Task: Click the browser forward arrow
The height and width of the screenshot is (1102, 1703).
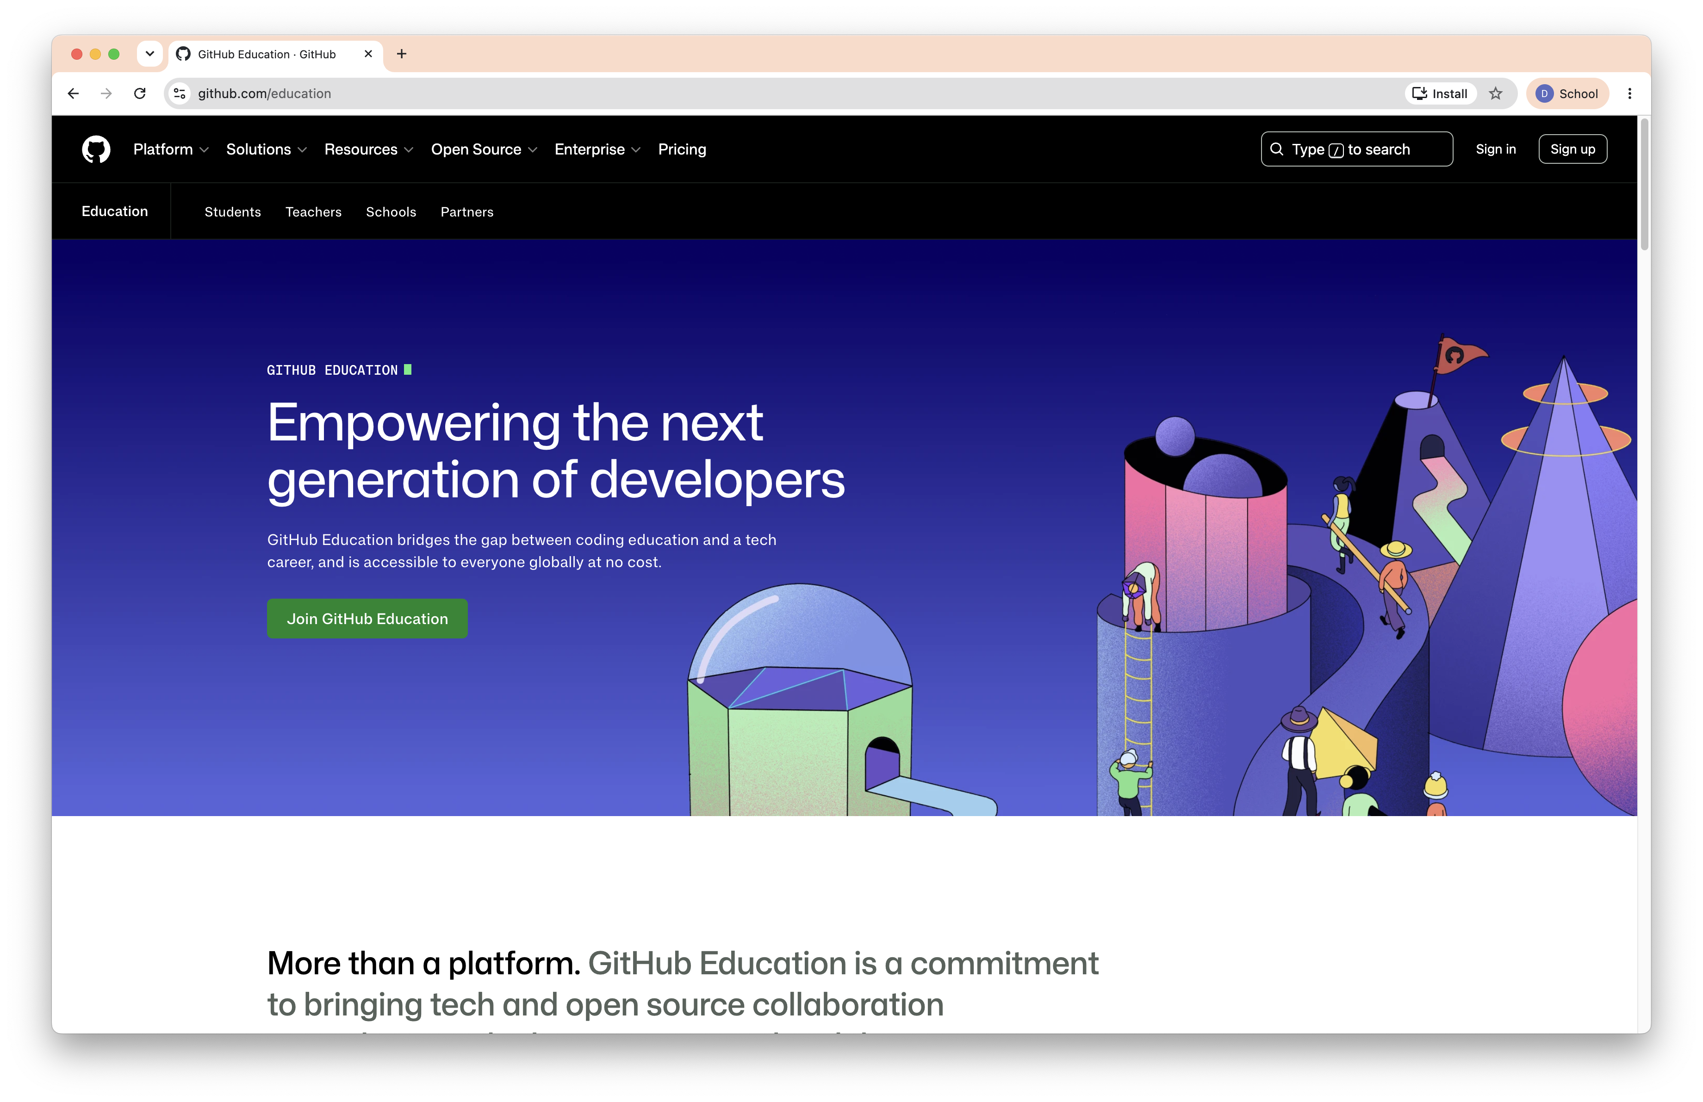Action: (106, 93)
